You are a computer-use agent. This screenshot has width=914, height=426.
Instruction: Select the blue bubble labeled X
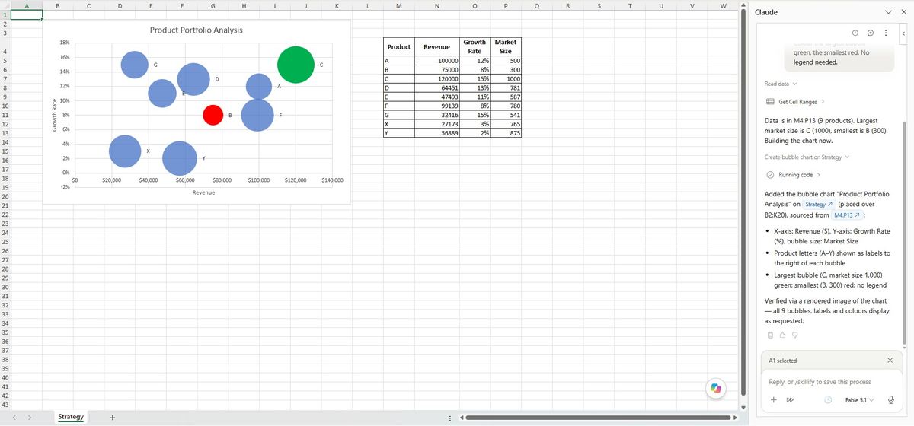[x=125, y=151]
